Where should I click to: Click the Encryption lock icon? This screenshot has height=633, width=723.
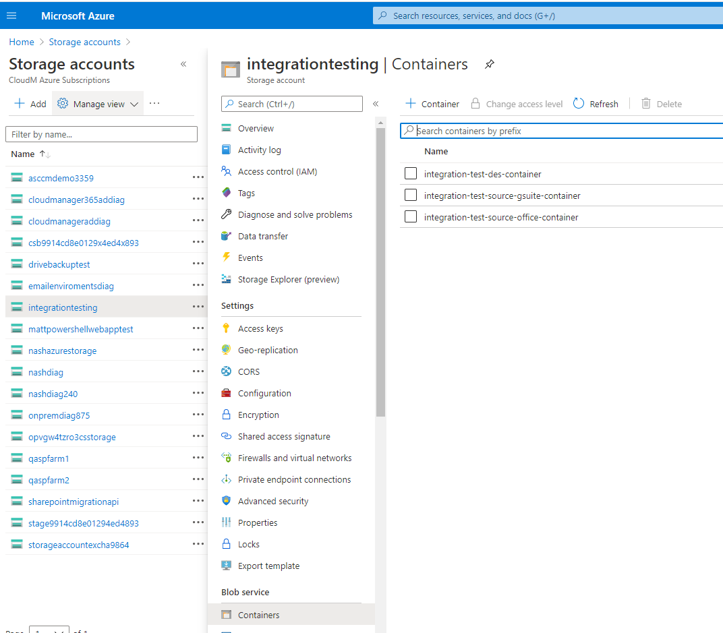click(226, 415)
